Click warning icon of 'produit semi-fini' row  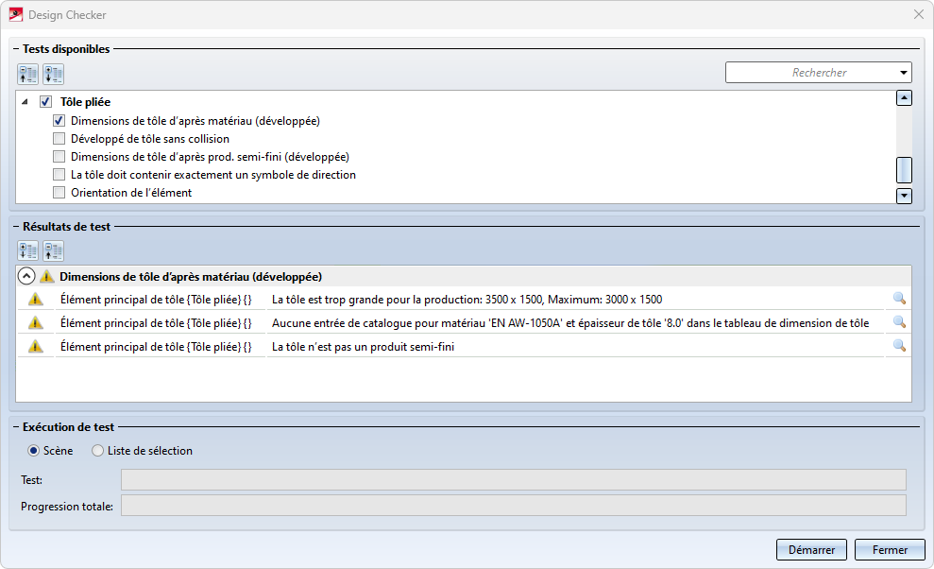[x=36, y=347]
